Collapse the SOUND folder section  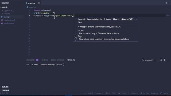tap(4, 7)
